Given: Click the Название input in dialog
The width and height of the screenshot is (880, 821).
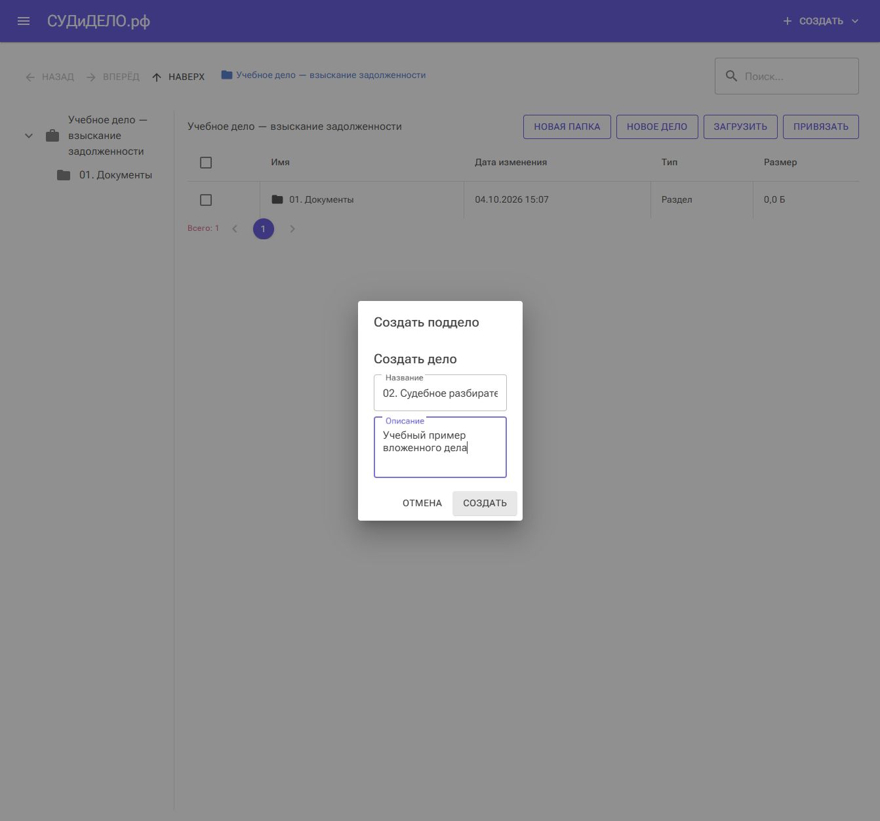Looking at the screenshot, I should coord(440,393).
